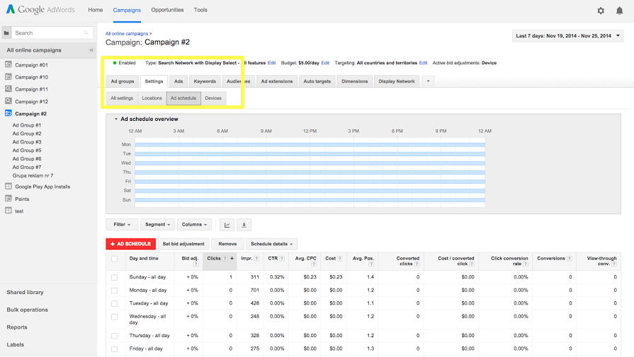Check the Tuesday - all day row
This screenshot has height=357, width=634.
tap(115, 303)
